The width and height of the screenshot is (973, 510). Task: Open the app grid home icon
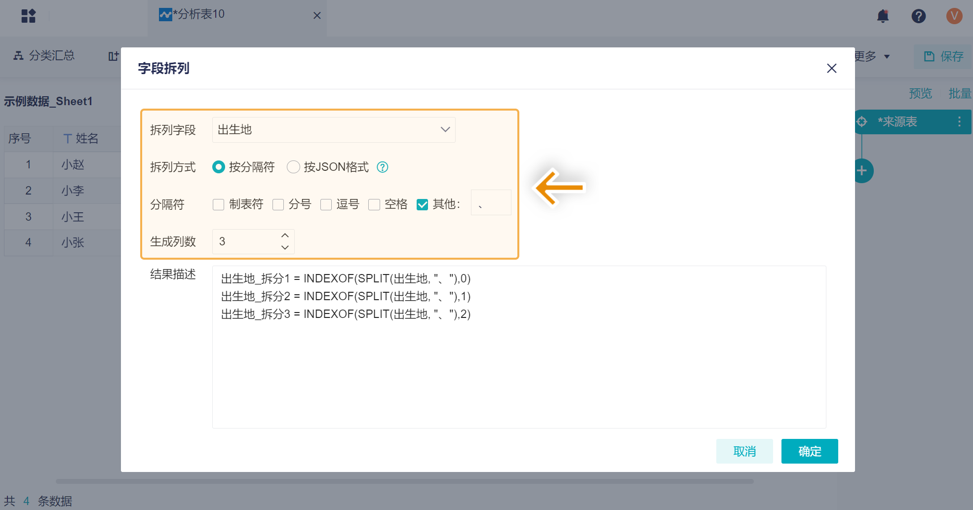[x=29, y=16]
